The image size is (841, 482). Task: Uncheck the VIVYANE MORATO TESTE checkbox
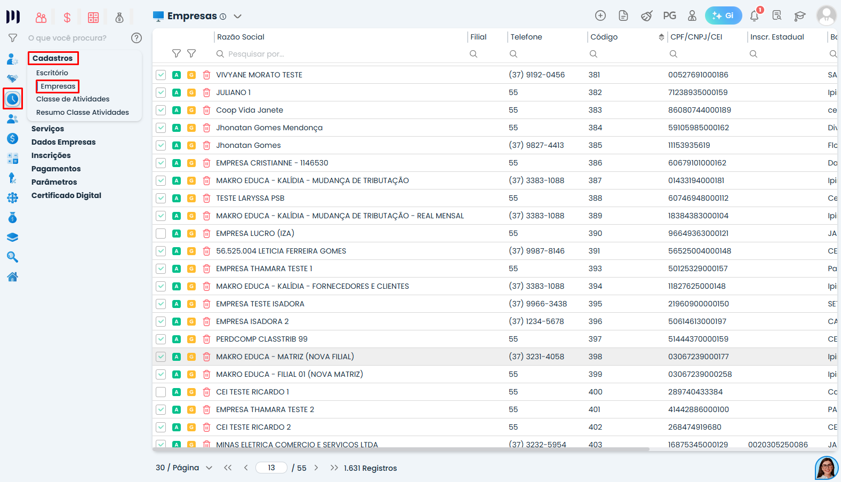161,75
